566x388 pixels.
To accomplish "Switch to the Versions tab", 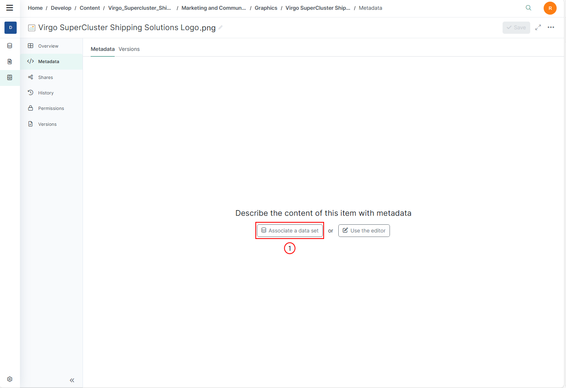I will coord(129,49).
